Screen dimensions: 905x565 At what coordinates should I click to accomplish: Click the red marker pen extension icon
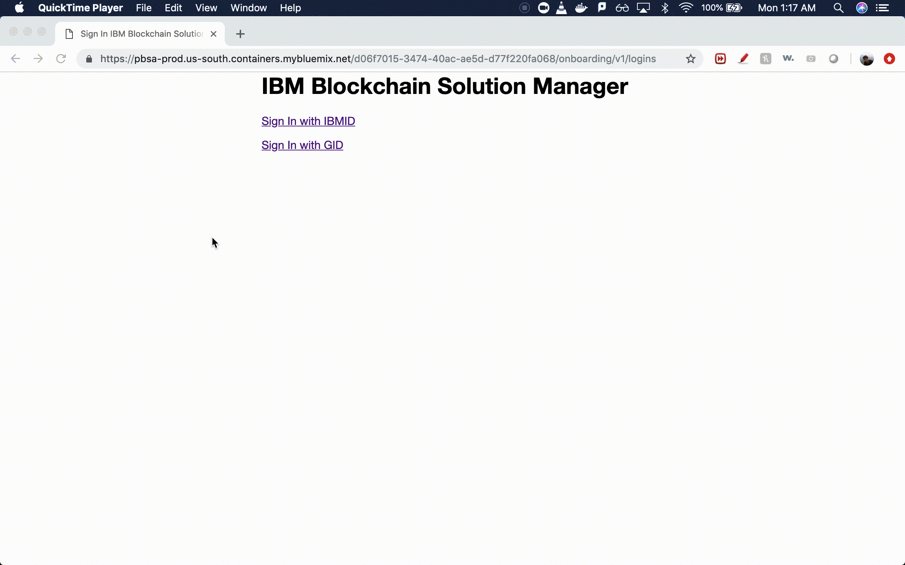click(x=743, y=59)
